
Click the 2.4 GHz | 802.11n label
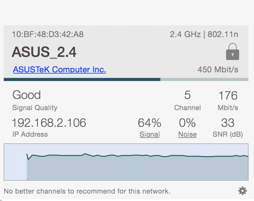[x=204, y=34]
